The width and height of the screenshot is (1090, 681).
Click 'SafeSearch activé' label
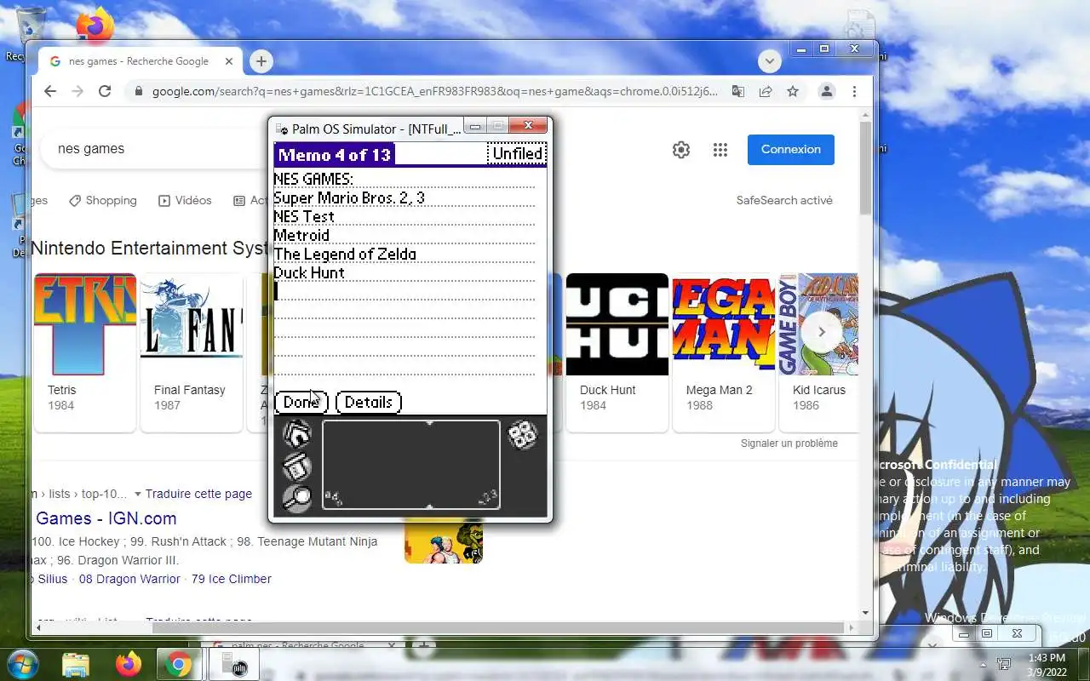(784, 200)
